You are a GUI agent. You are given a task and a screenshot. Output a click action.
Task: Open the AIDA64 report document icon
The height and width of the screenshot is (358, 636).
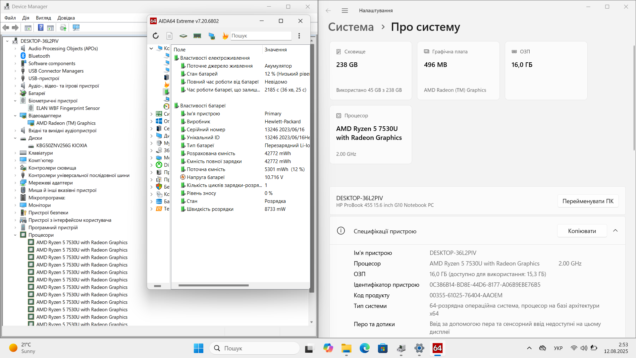tap(169, 36)
